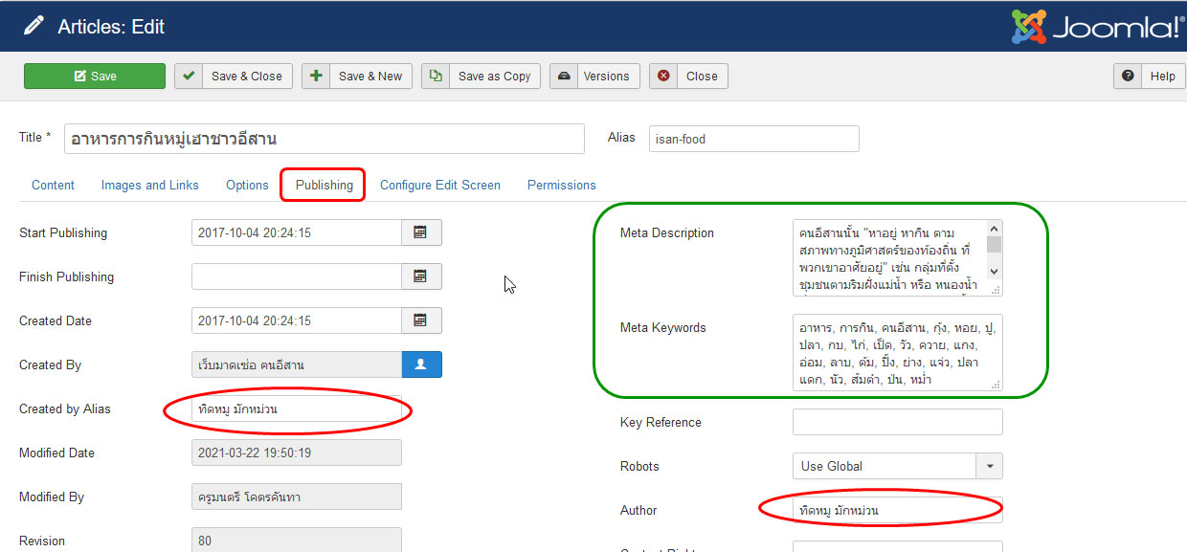Open the Robots Use Global dropdown

(990, 466)
